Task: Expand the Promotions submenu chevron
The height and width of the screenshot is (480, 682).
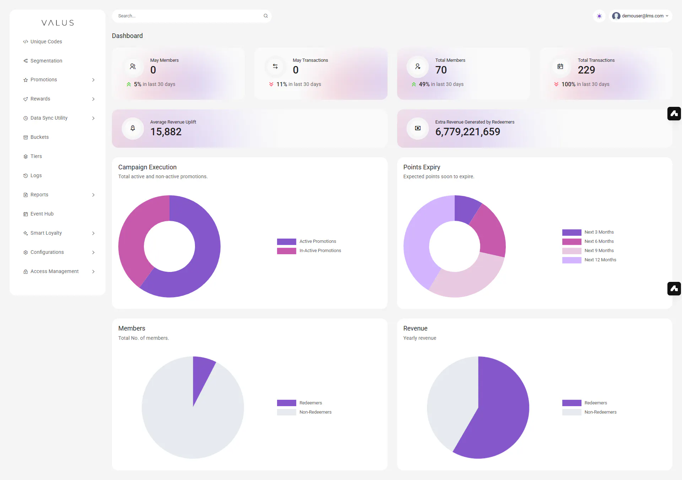Action: click(x=93, y=80)
